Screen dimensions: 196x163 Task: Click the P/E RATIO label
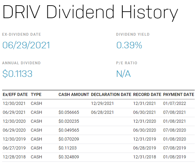pos(127,63)
